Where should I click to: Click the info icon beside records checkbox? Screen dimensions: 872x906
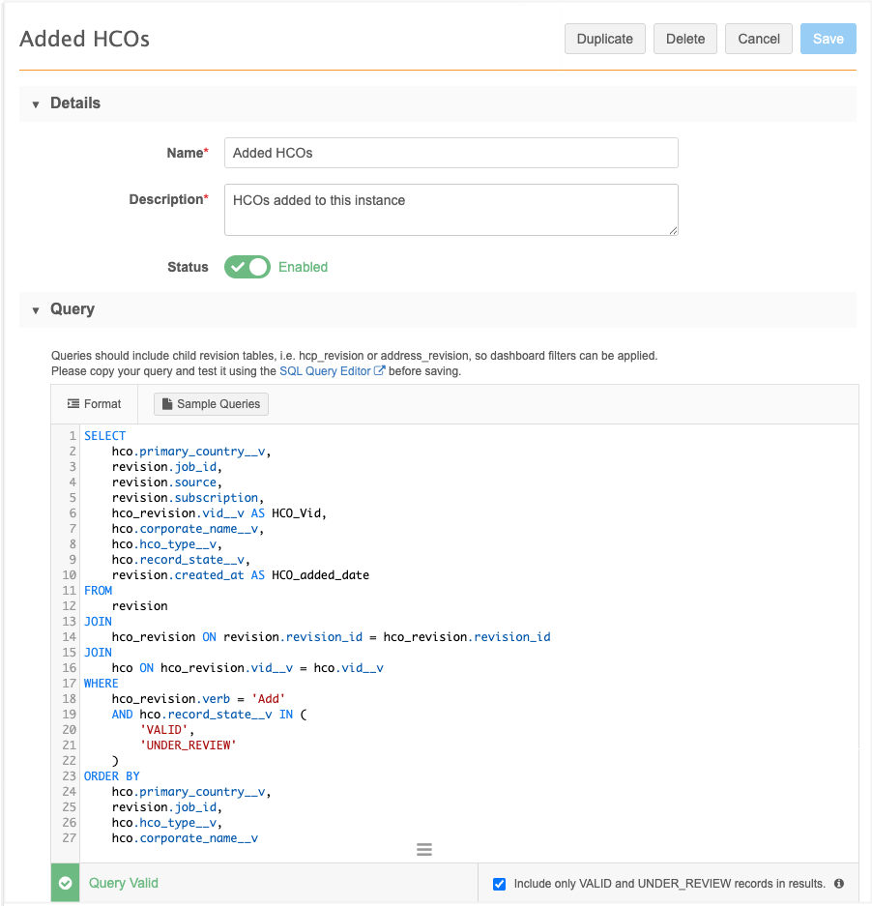(x=839, y=883)
